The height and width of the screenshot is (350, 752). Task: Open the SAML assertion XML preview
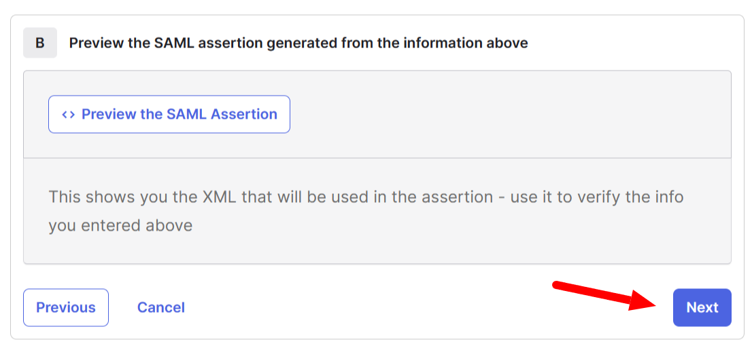[x=169, y=114]
